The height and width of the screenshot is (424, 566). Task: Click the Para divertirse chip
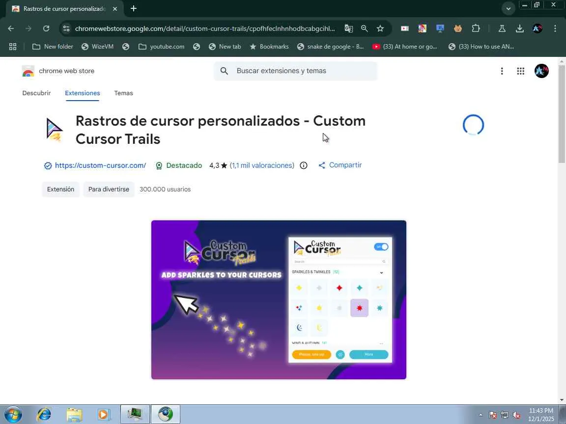(109, 189)
